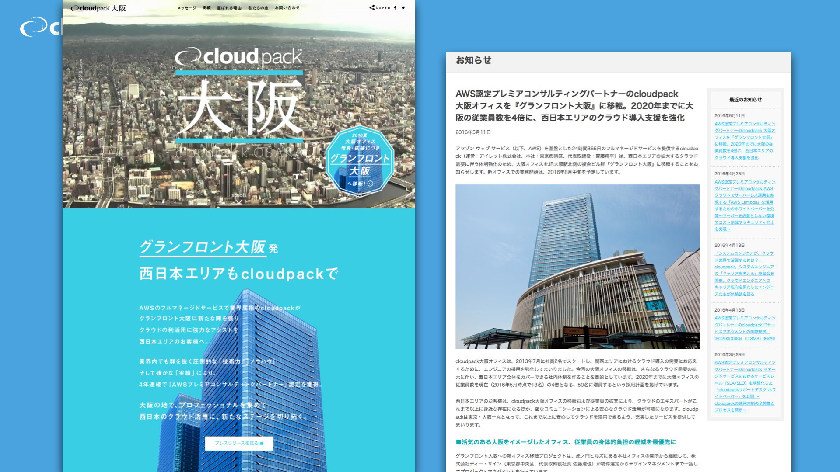Click the green subheading 活気のある大阪をイメージしたオフィス
This screenshot has height=472, width=840.
(566, 442)
